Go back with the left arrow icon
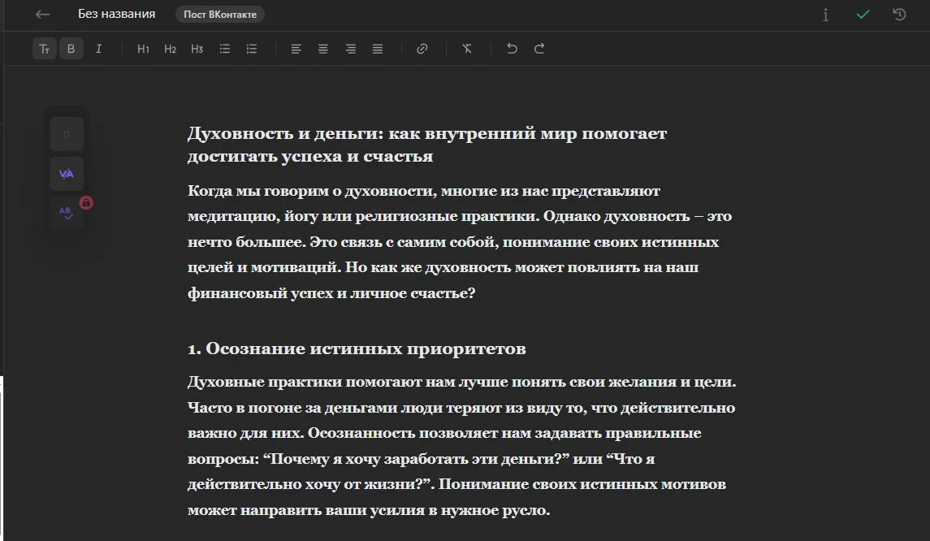 42,15
